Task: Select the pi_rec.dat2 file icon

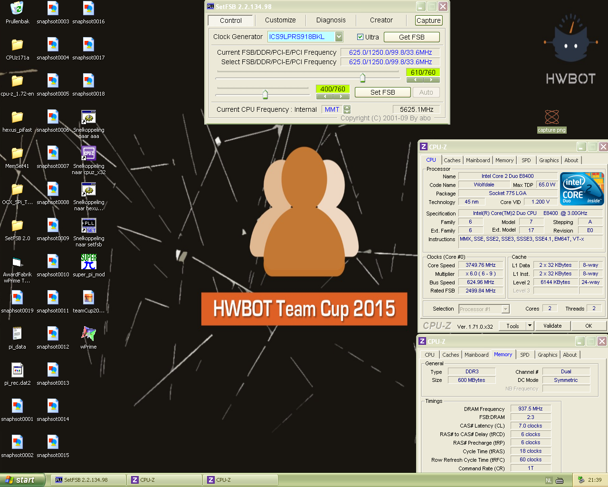Action: click(17, 374)
